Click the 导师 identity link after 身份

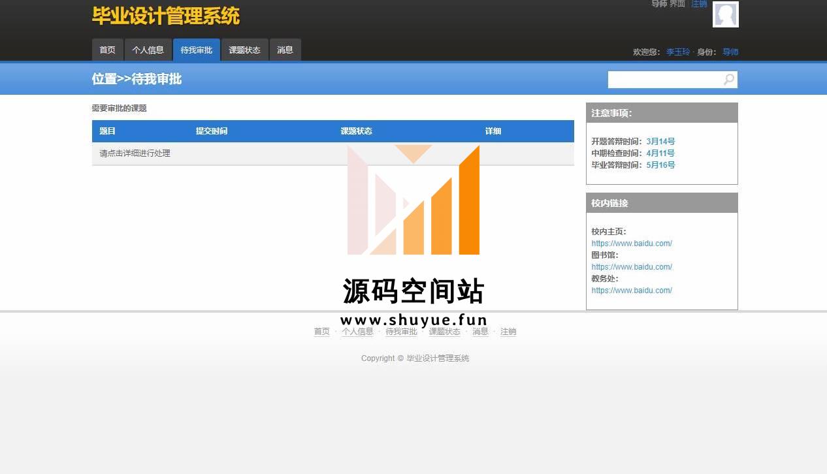[x=730, y=52]
